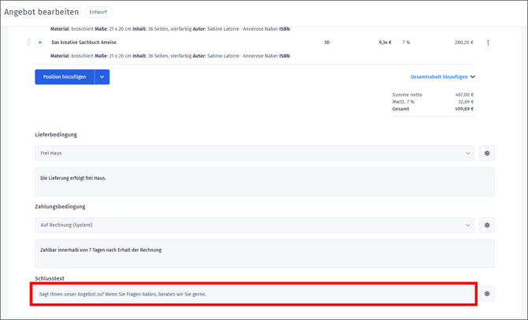Expand the Position hinzufügen dropdown arrow

tap(102, 77)
